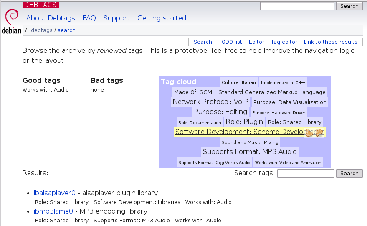Click Role: Shared Library under libalsaplayer0
Viewport: 367px width, 226px height.
click(62, 202)
